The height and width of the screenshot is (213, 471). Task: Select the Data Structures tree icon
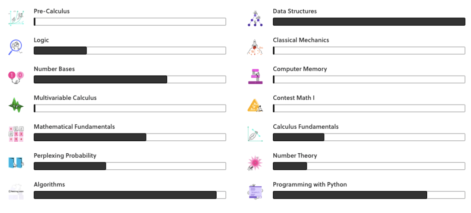coord(255,17)
